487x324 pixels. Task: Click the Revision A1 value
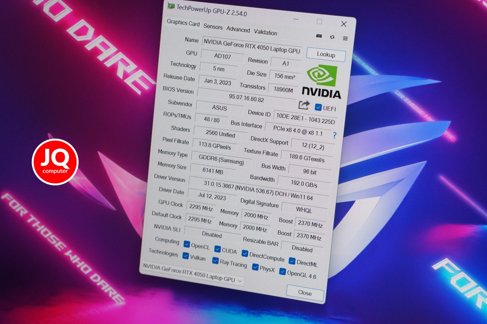tap(286, 64)
